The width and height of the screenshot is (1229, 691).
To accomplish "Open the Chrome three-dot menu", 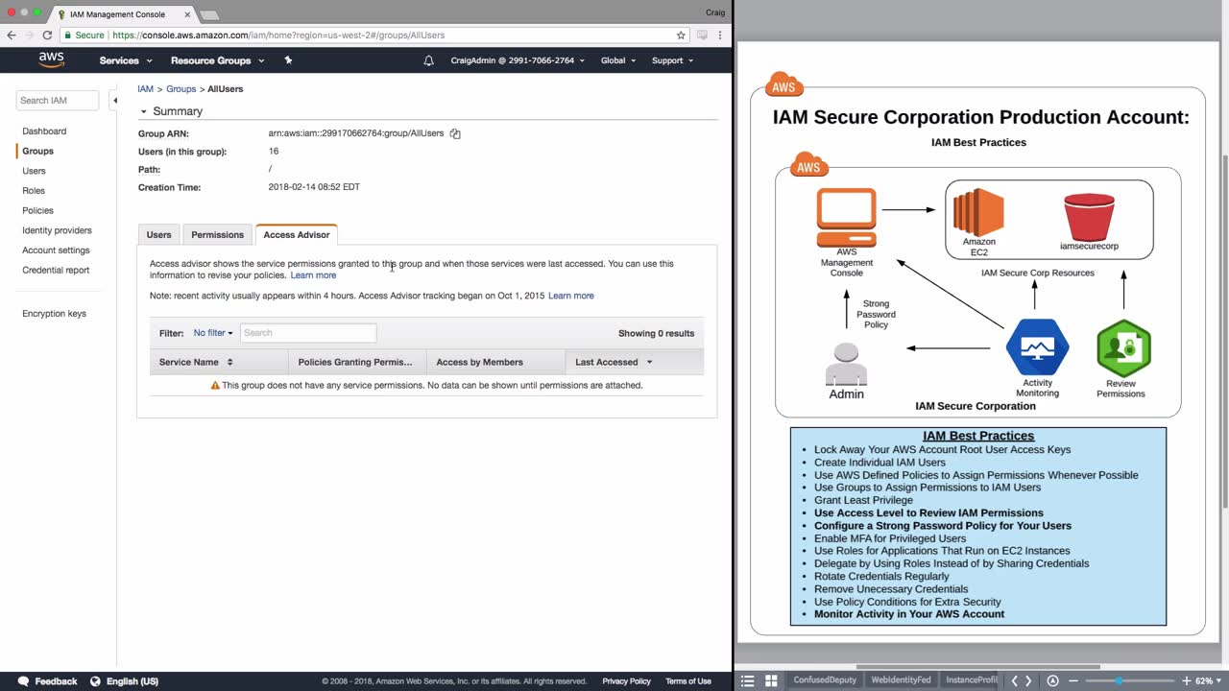I will coord(720,36).
